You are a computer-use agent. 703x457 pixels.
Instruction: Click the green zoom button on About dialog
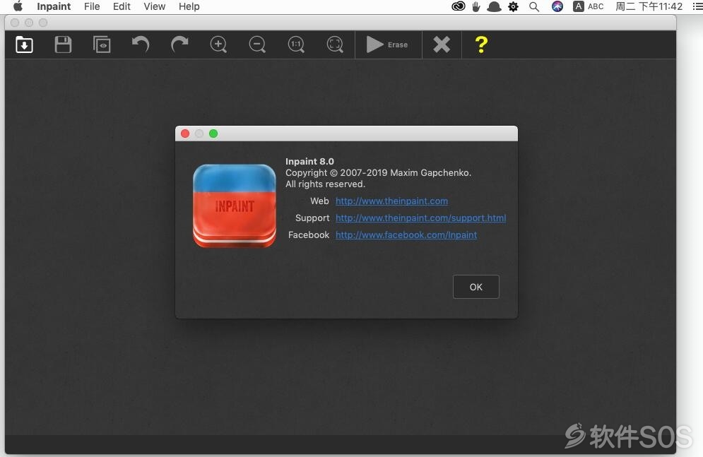click(x=213, y=133)
